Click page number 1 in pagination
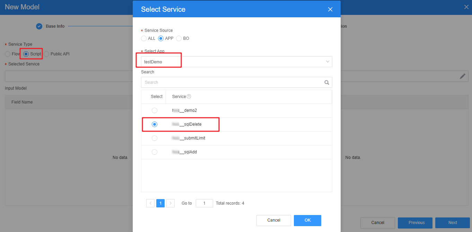Image resolution: width=472 pixels, height=232 pixels. coord(160,203)
